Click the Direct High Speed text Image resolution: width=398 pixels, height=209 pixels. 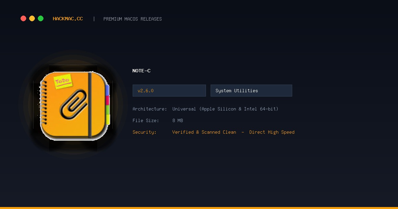pyautogui.click(x=272, y=132)
